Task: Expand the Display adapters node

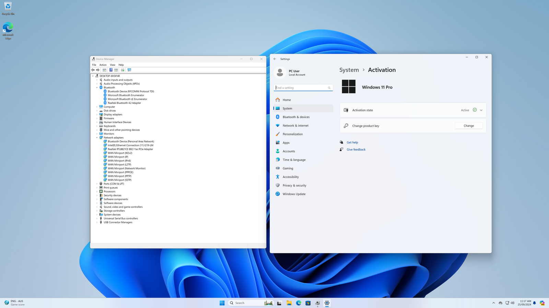Action: (97, 115)
